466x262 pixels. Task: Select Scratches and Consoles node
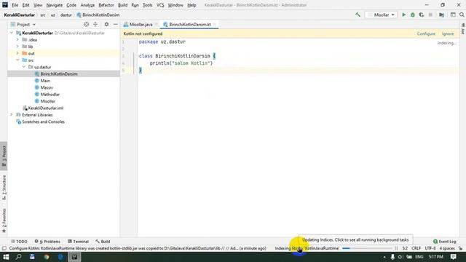click(x=43, y=122)
